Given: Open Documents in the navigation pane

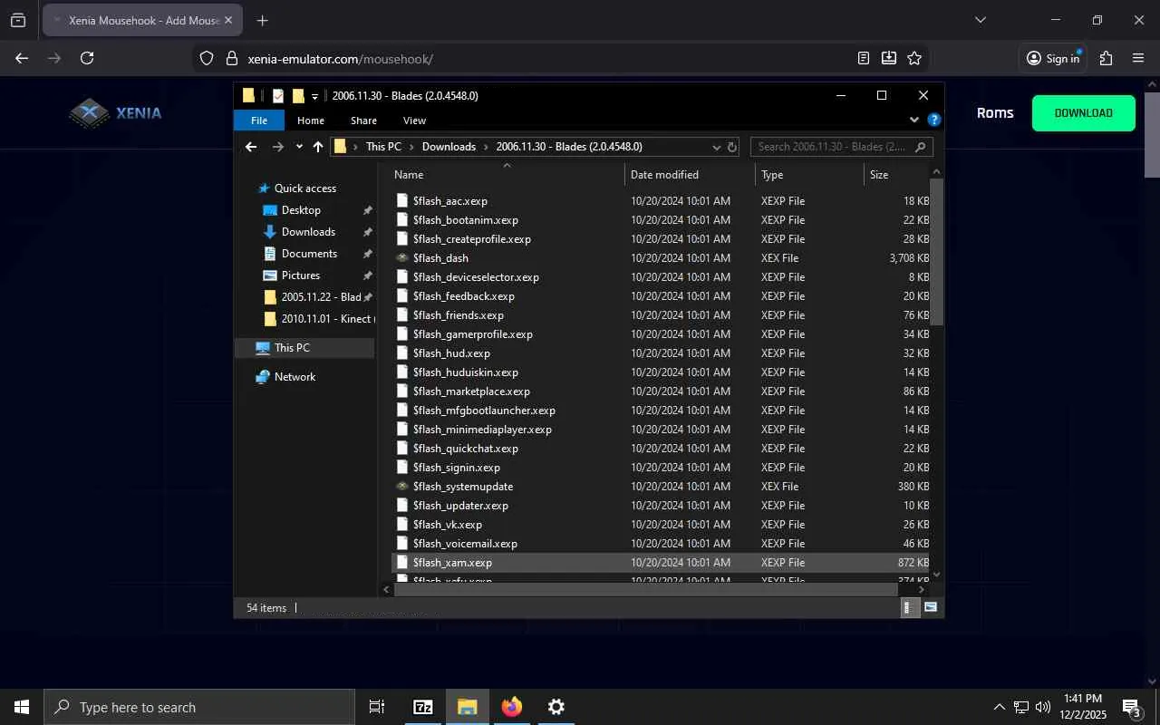Looking at the screenshot, I should pyautogui.click(x=309, y=254).
